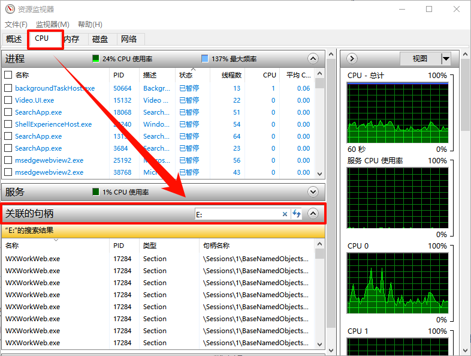Collapse the 进程 section
The width and height of the screenshot is (471, 356).
[313, 59]
